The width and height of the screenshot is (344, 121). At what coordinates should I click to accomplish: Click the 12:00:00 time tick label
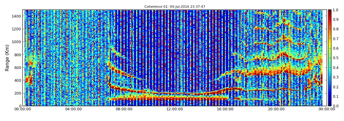175,109
